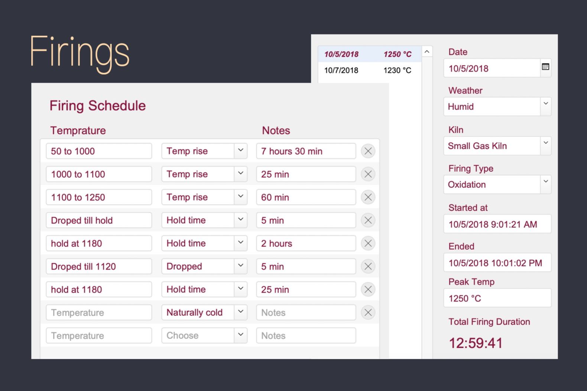The height and width of the screenshot is (391, 587).
Task: Edit the '1000 to 1100' temperature field
Action: click(99, 174)
